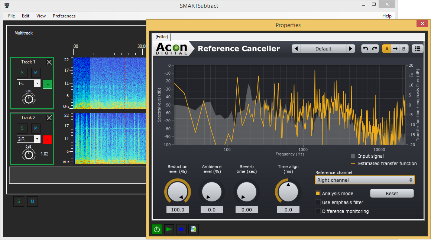
Task: Close the Properties window
Action: point(422,24)
